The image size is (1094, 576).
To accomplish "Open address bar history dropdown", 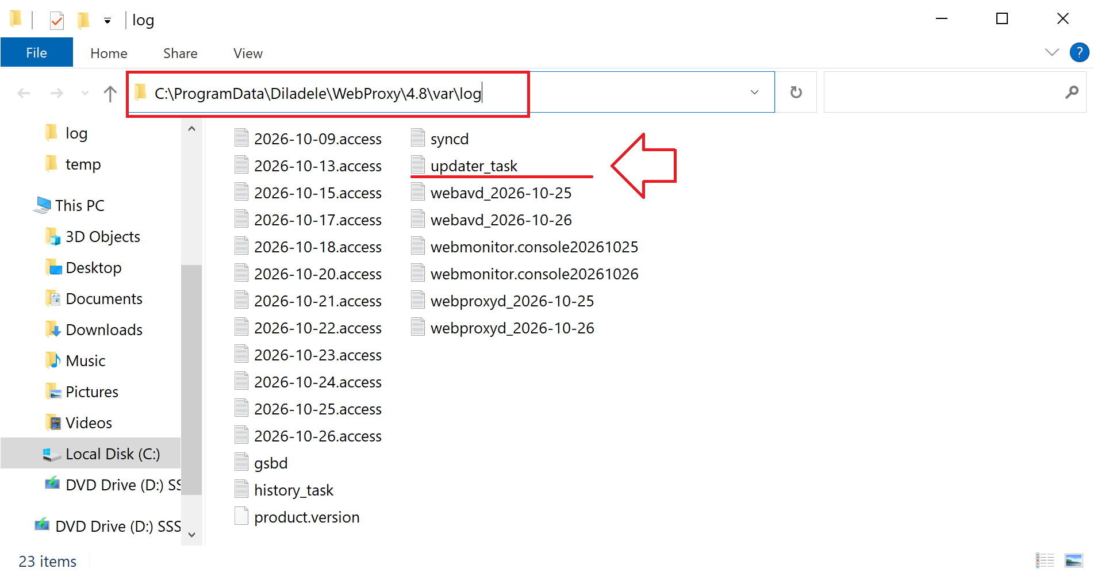I will pyautogui.click(x=754, y=92).
